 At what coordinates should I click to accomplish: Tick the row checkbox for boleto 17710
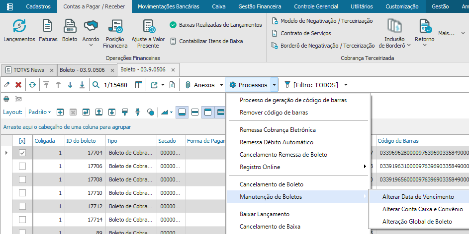coord(22,192)
